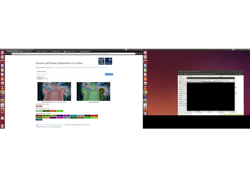
Task: Launch LibreOffice Writer from the launcher beside Chrome
Action: pyautogui.click(x=2, y=66)
